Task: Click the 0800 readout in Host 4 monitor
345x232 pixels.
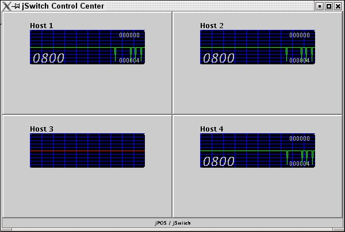Action: [218, 161]
